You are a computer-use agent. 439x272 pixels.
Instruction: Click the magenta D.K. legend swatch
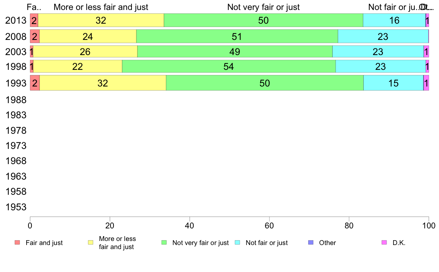click(384, 242)
